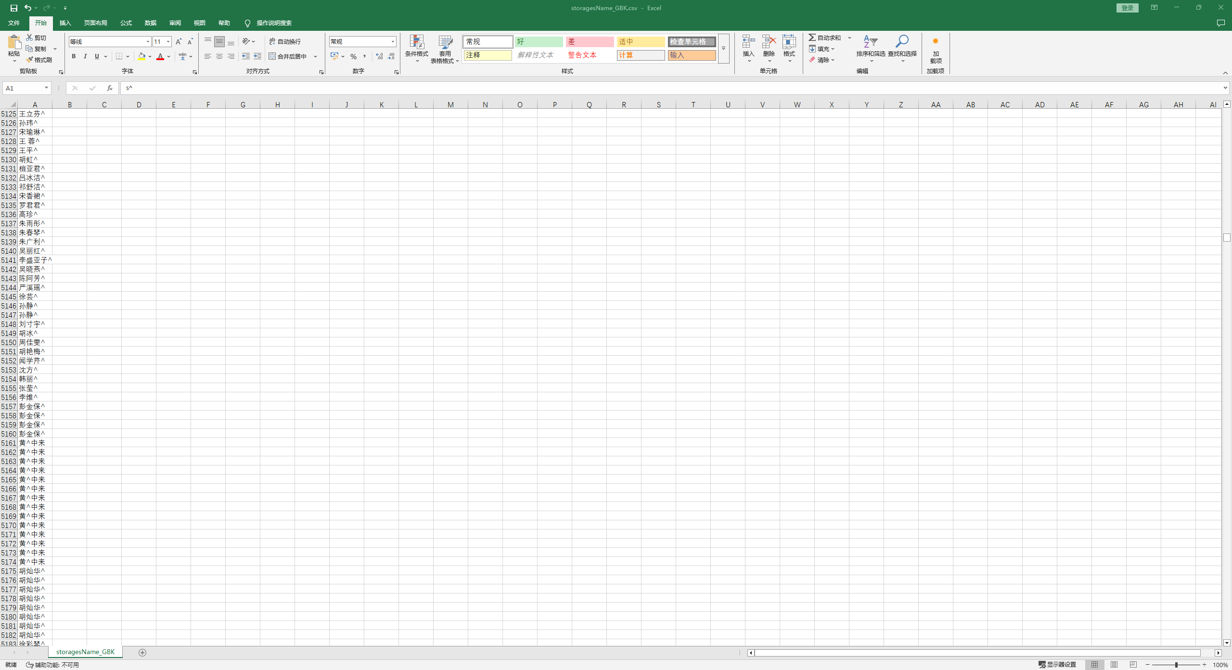The height and width of the screenshot is (670, 1232).
Task: Switch to the Formulas (公式) tab
Action: (x=126, y=23)
